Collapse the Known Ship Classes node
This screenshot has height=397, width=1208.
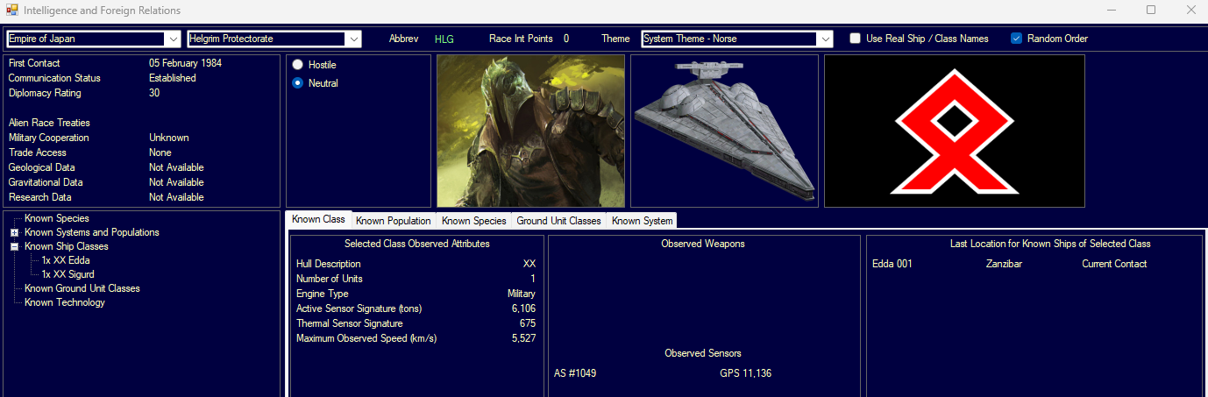14,246
